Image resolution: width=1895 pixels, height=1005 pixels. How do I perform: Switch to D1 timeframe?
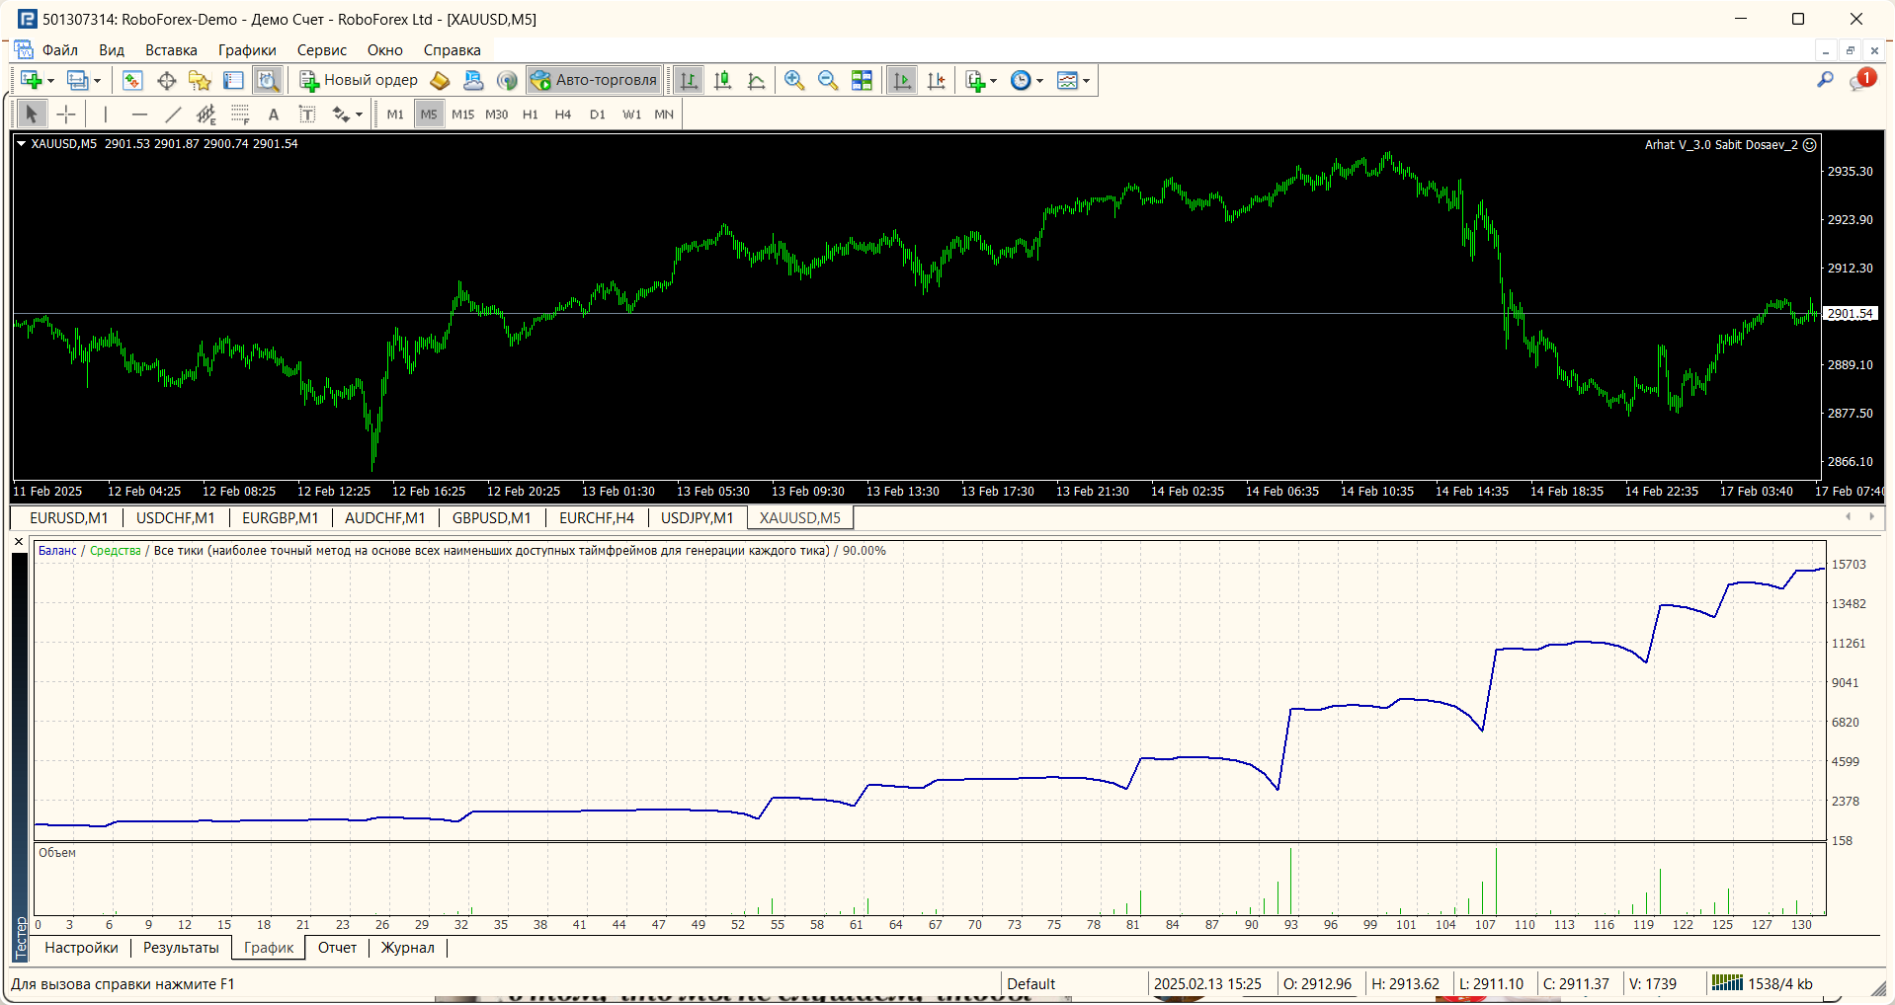[x=598, y=115]
